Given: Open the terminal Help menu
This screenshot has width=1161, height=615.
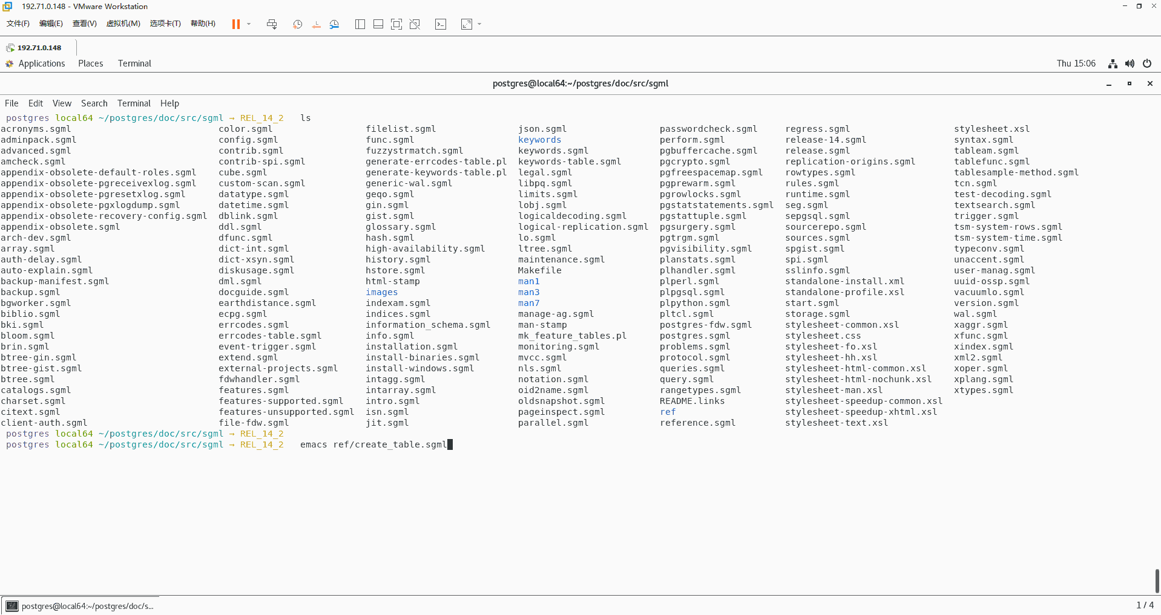Looking at the screenshot, I should click(169, 103).
